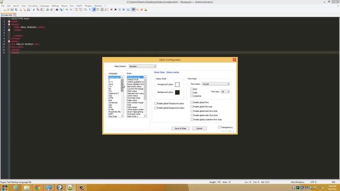Click the Zoom In toolbar icon
The image size is (340, 191).
point(67,10)
